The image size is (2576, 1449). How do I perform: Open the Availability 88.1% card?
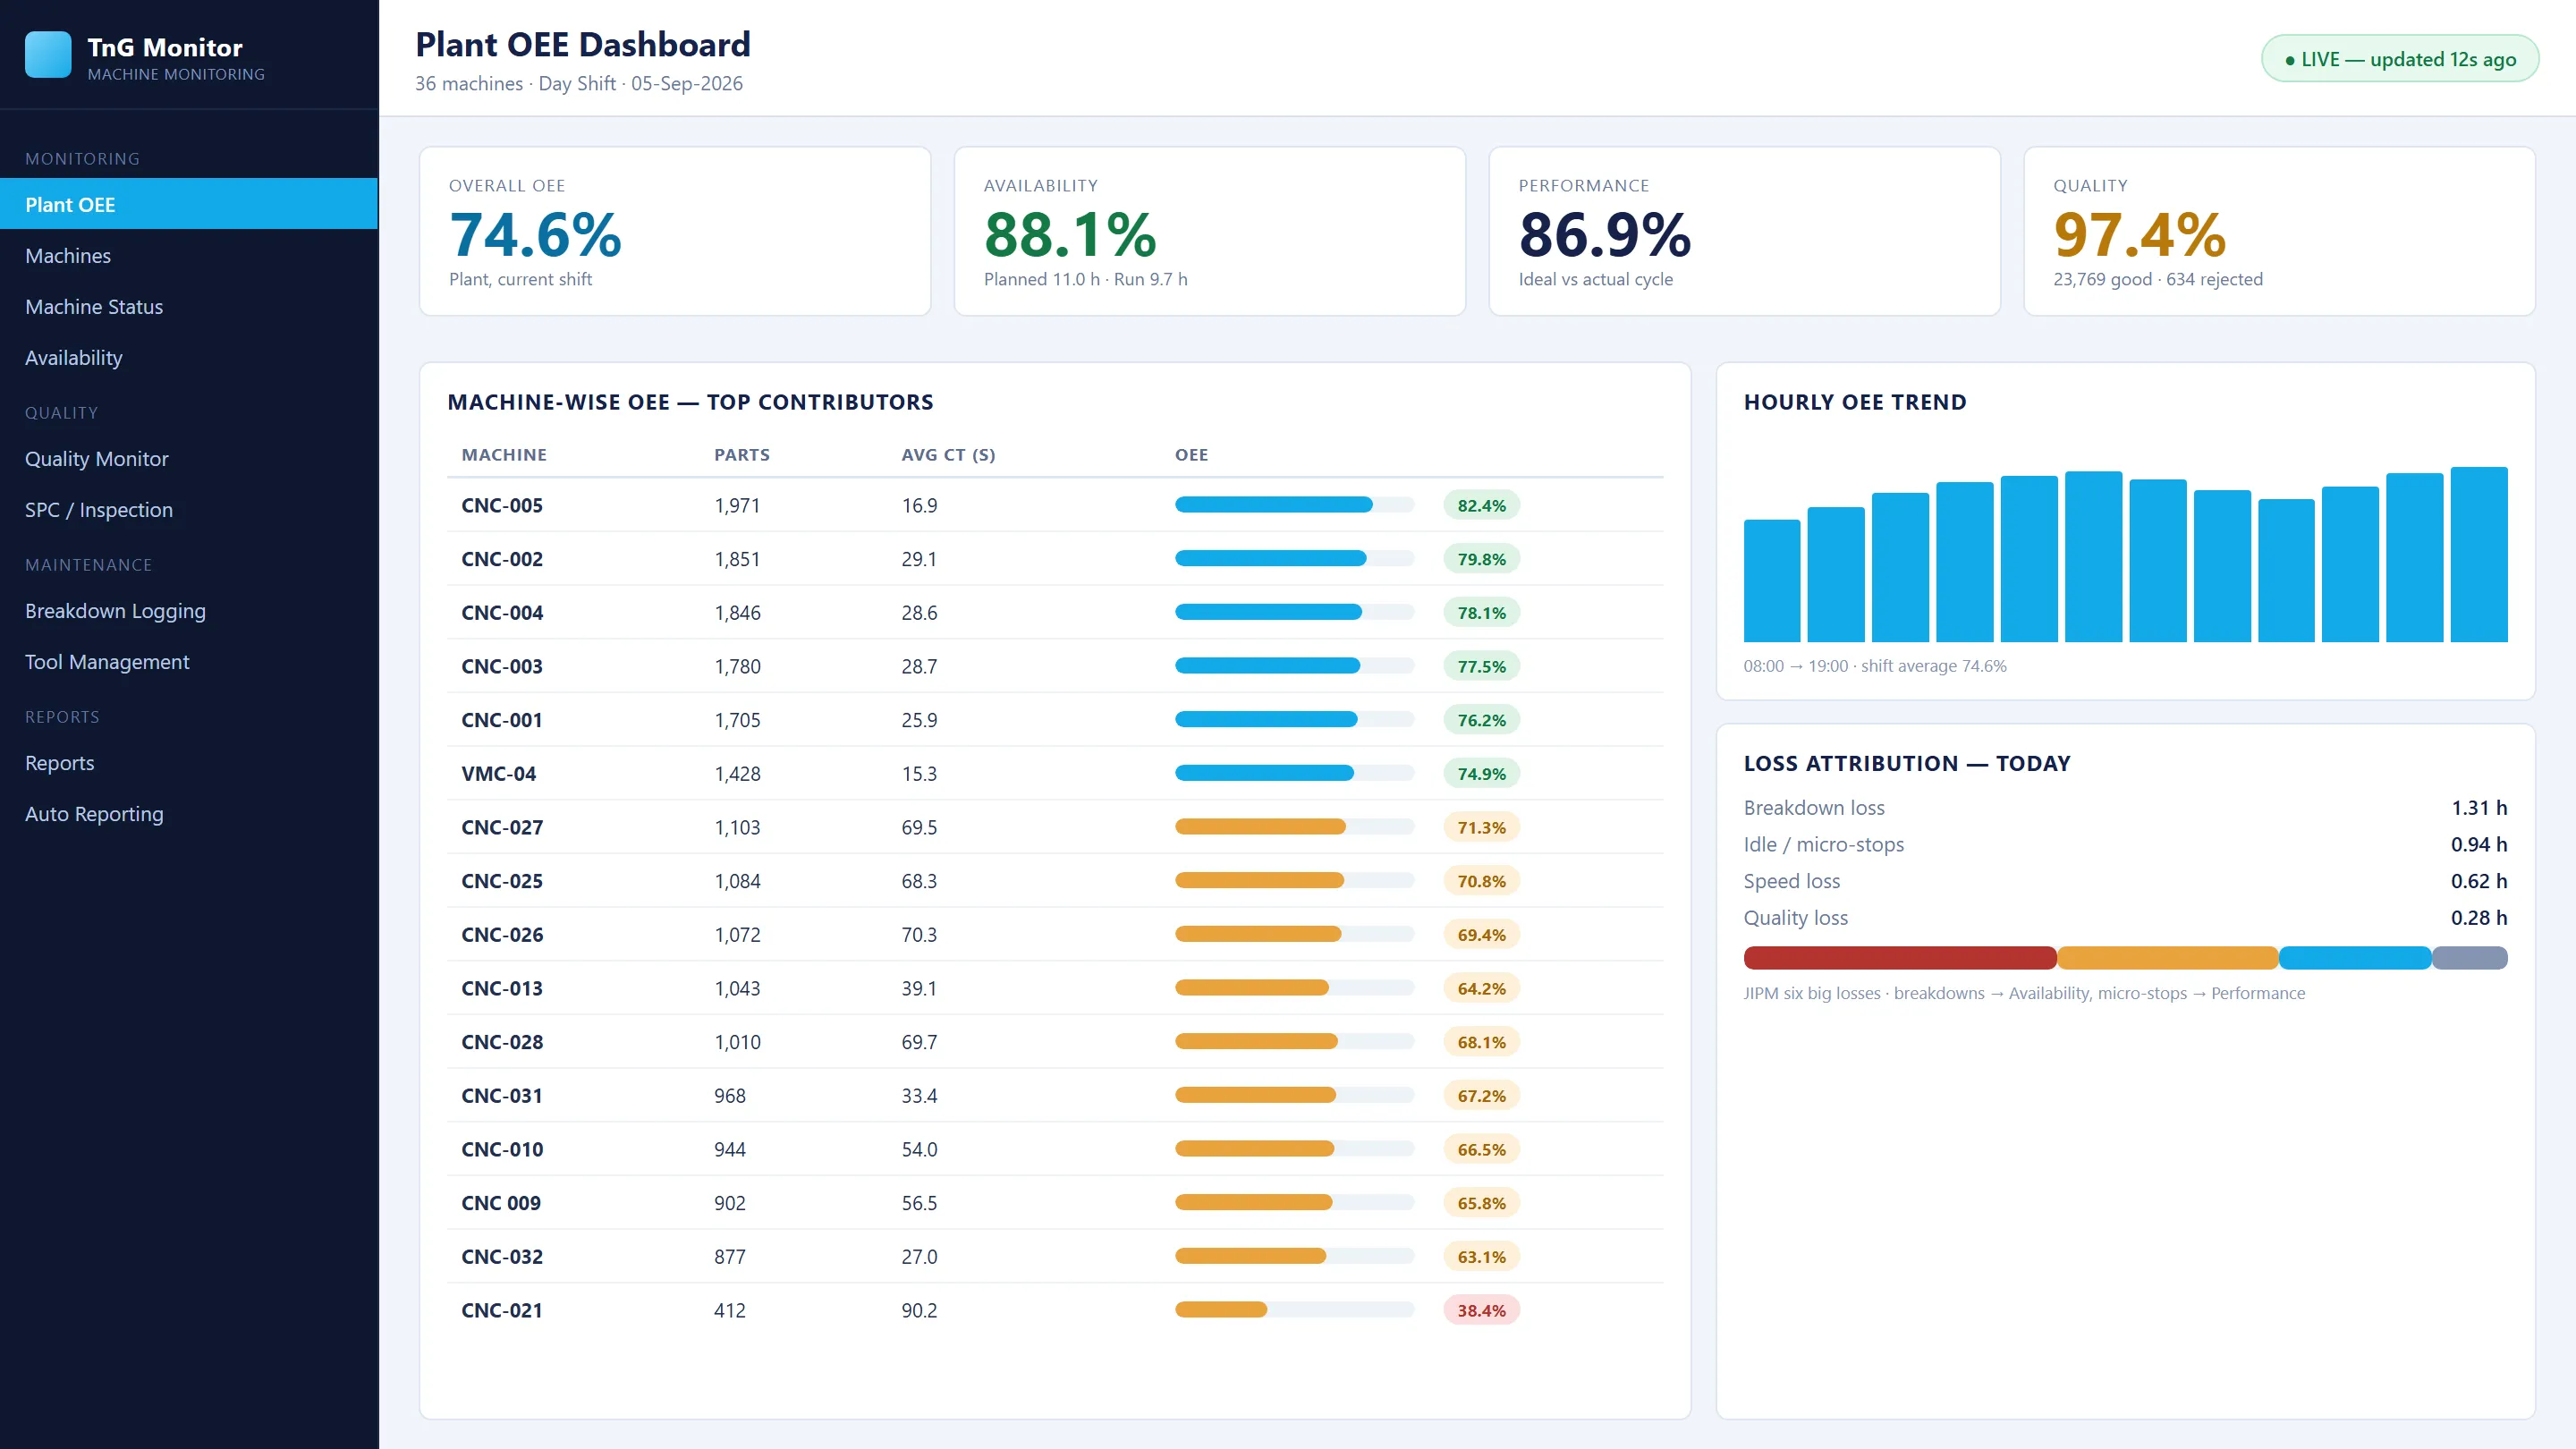click(x=1210, y=231)
